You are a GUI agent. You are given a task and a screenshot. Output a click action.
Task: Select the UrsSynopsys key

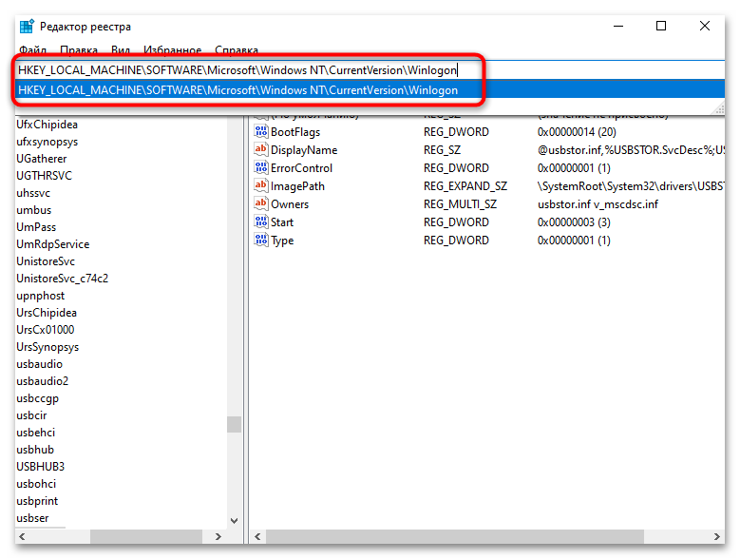(x=47, y=347)
